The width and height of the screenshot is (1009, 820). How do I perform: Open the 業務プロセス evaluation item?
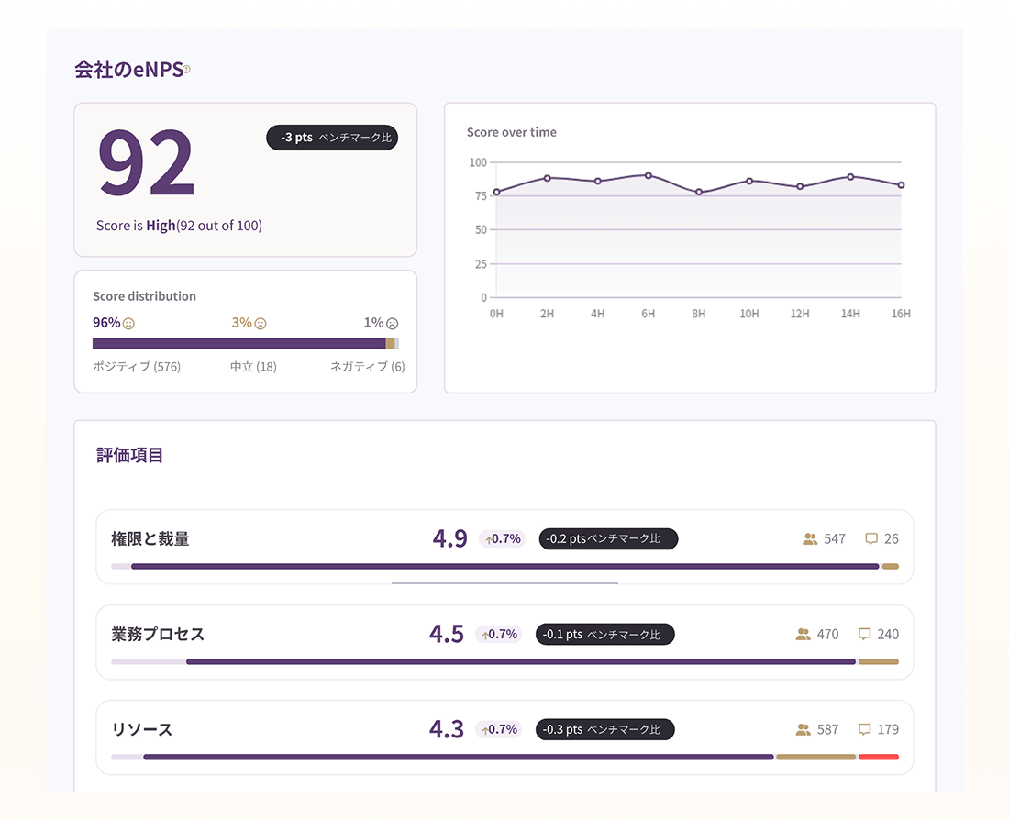(x=504, y=642)
